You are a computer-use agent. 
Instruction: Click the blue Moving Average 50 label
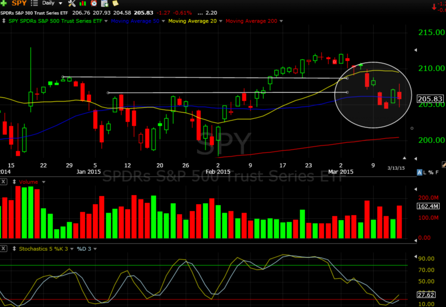[135, 21]
